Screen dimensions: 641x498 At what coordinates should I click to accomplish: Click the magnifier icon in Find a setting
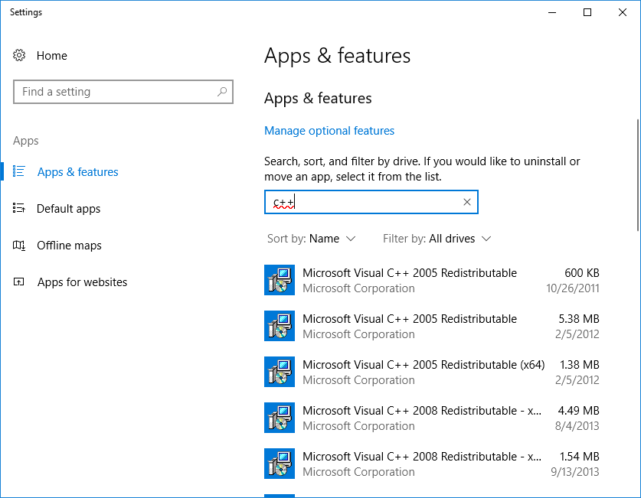(222, 92)
